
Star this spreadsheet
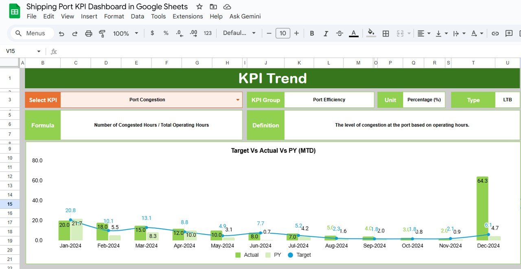(x=199, y=7)
